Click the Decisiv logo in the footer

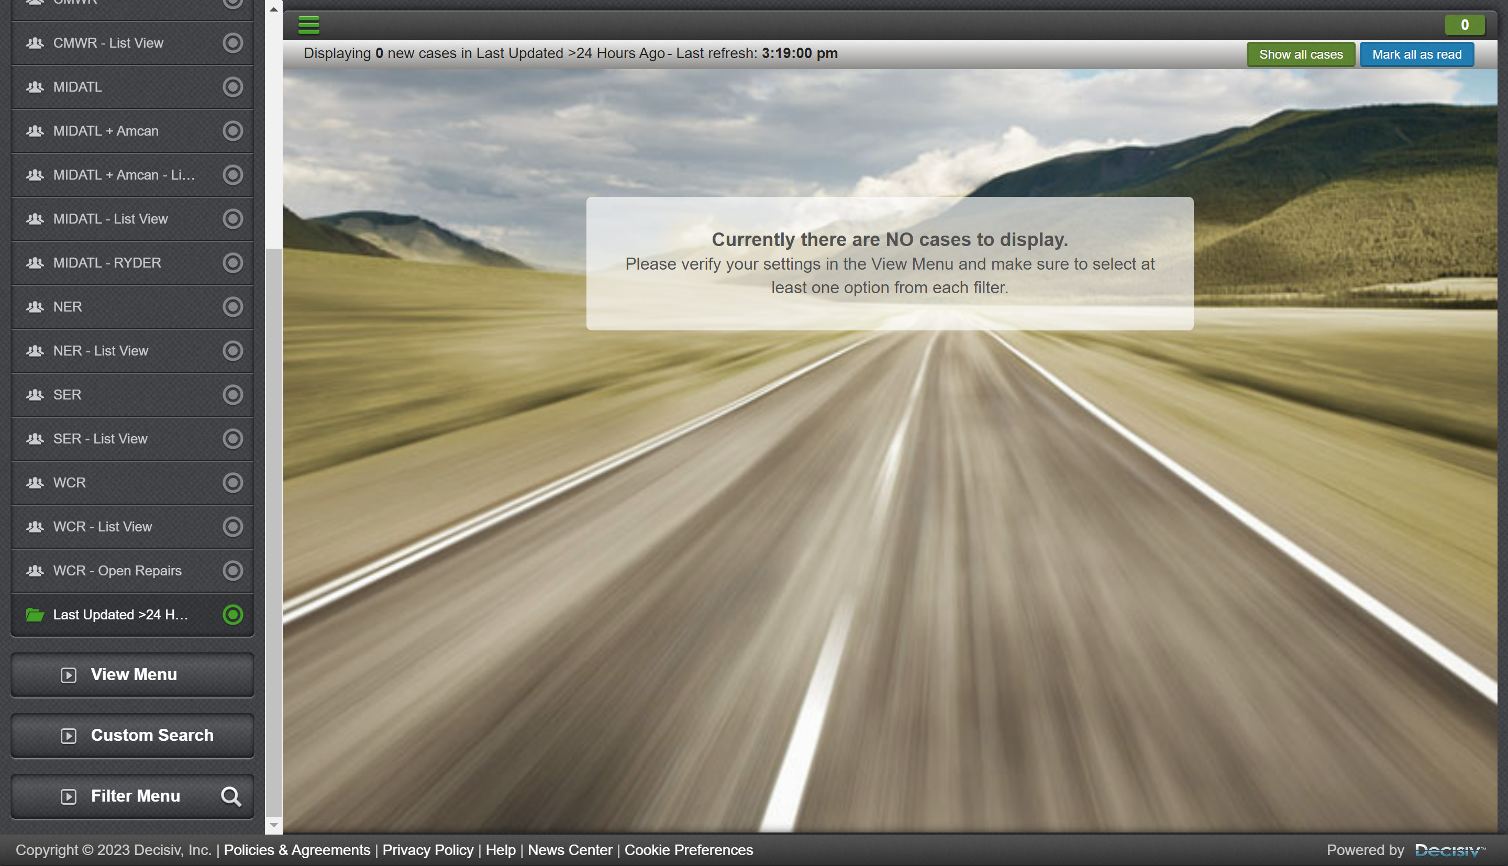[x=1450, y=850]
